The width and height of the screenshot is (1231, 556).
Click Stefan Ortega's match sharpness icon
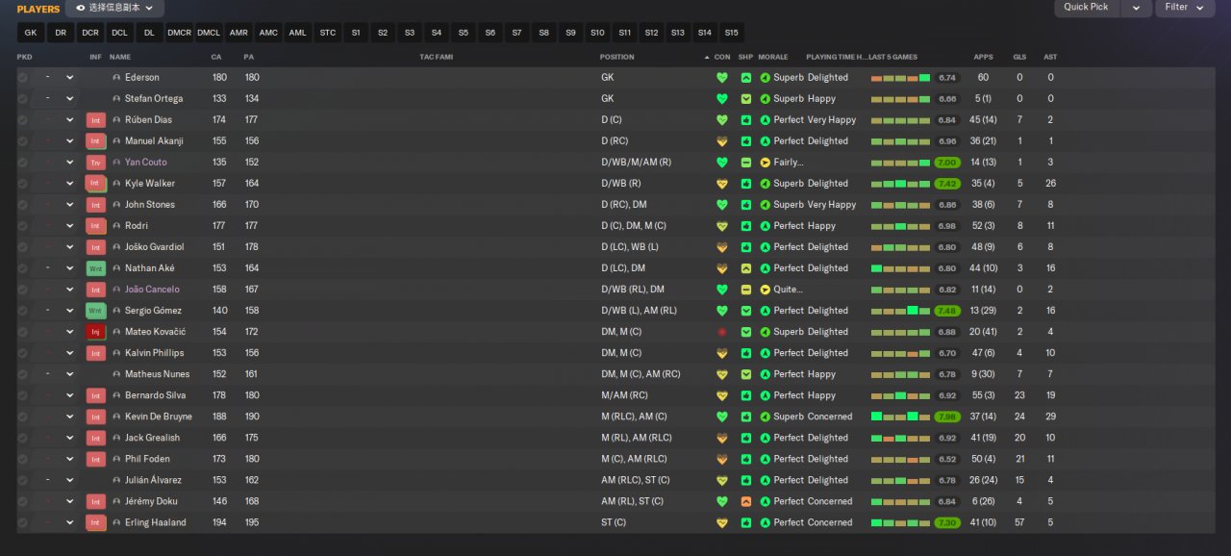746,99
